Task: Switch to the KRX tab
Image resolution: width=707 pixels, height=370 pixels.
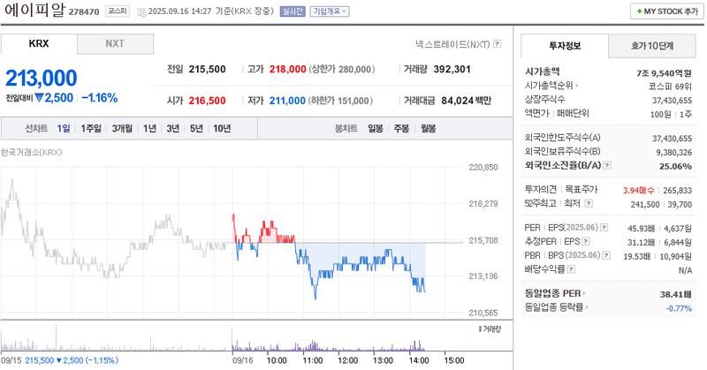Action: tap(39, 44)
